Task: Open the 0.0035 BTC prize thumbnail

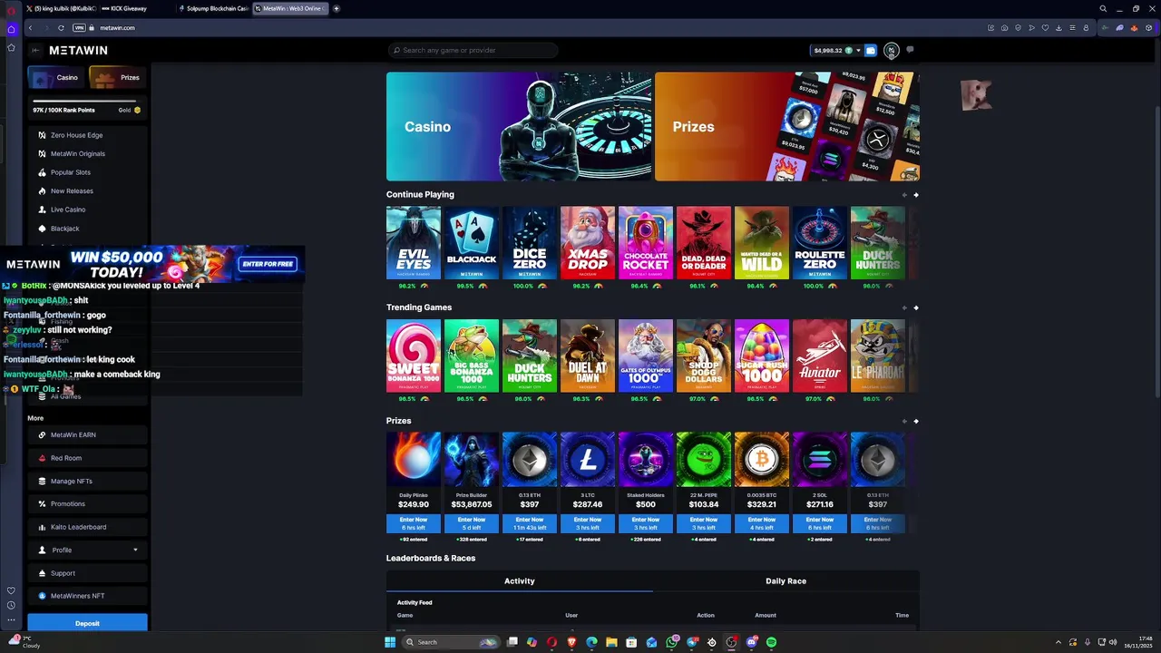Action: (762, 460)
